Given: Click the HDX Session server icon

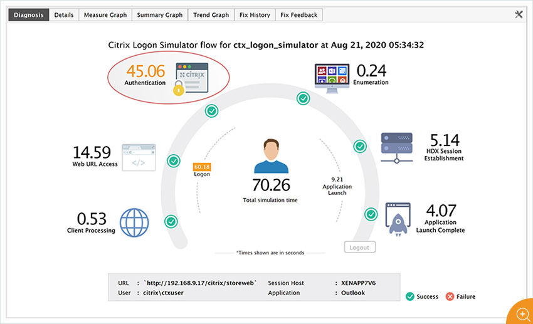Looking at the screenshot, I should click(397, 148).
